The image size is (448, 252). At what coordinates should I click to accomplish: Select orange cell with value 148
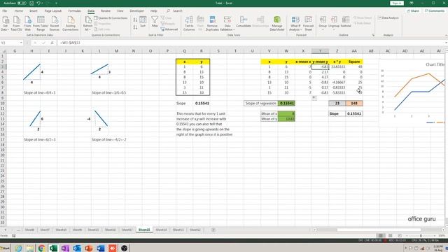pyautogui.click(x=354, y=104)
